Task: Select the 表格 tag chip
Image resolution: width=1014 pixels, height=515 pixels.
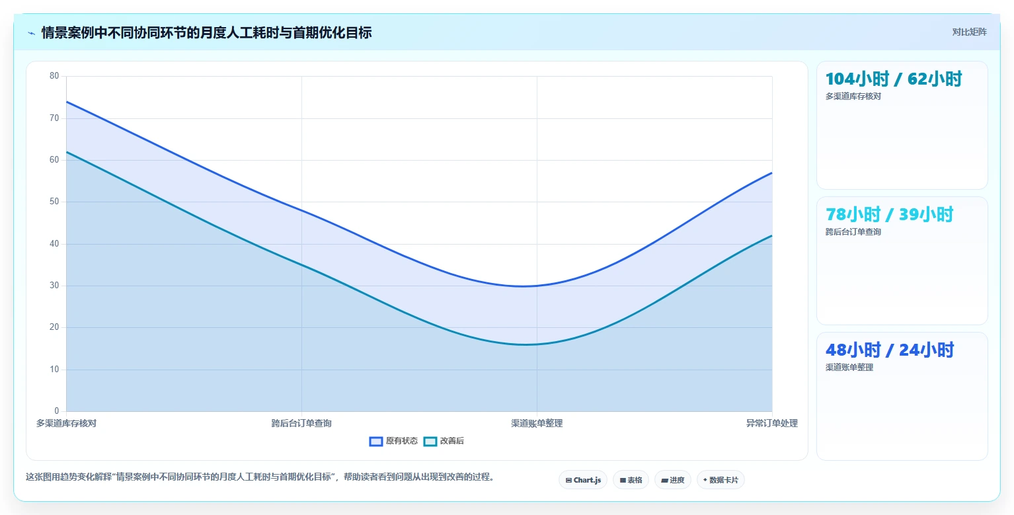Action: [631, 480]
